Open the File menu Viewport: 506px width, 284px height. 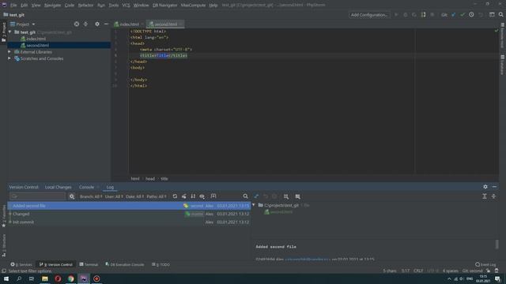point(13,6)
